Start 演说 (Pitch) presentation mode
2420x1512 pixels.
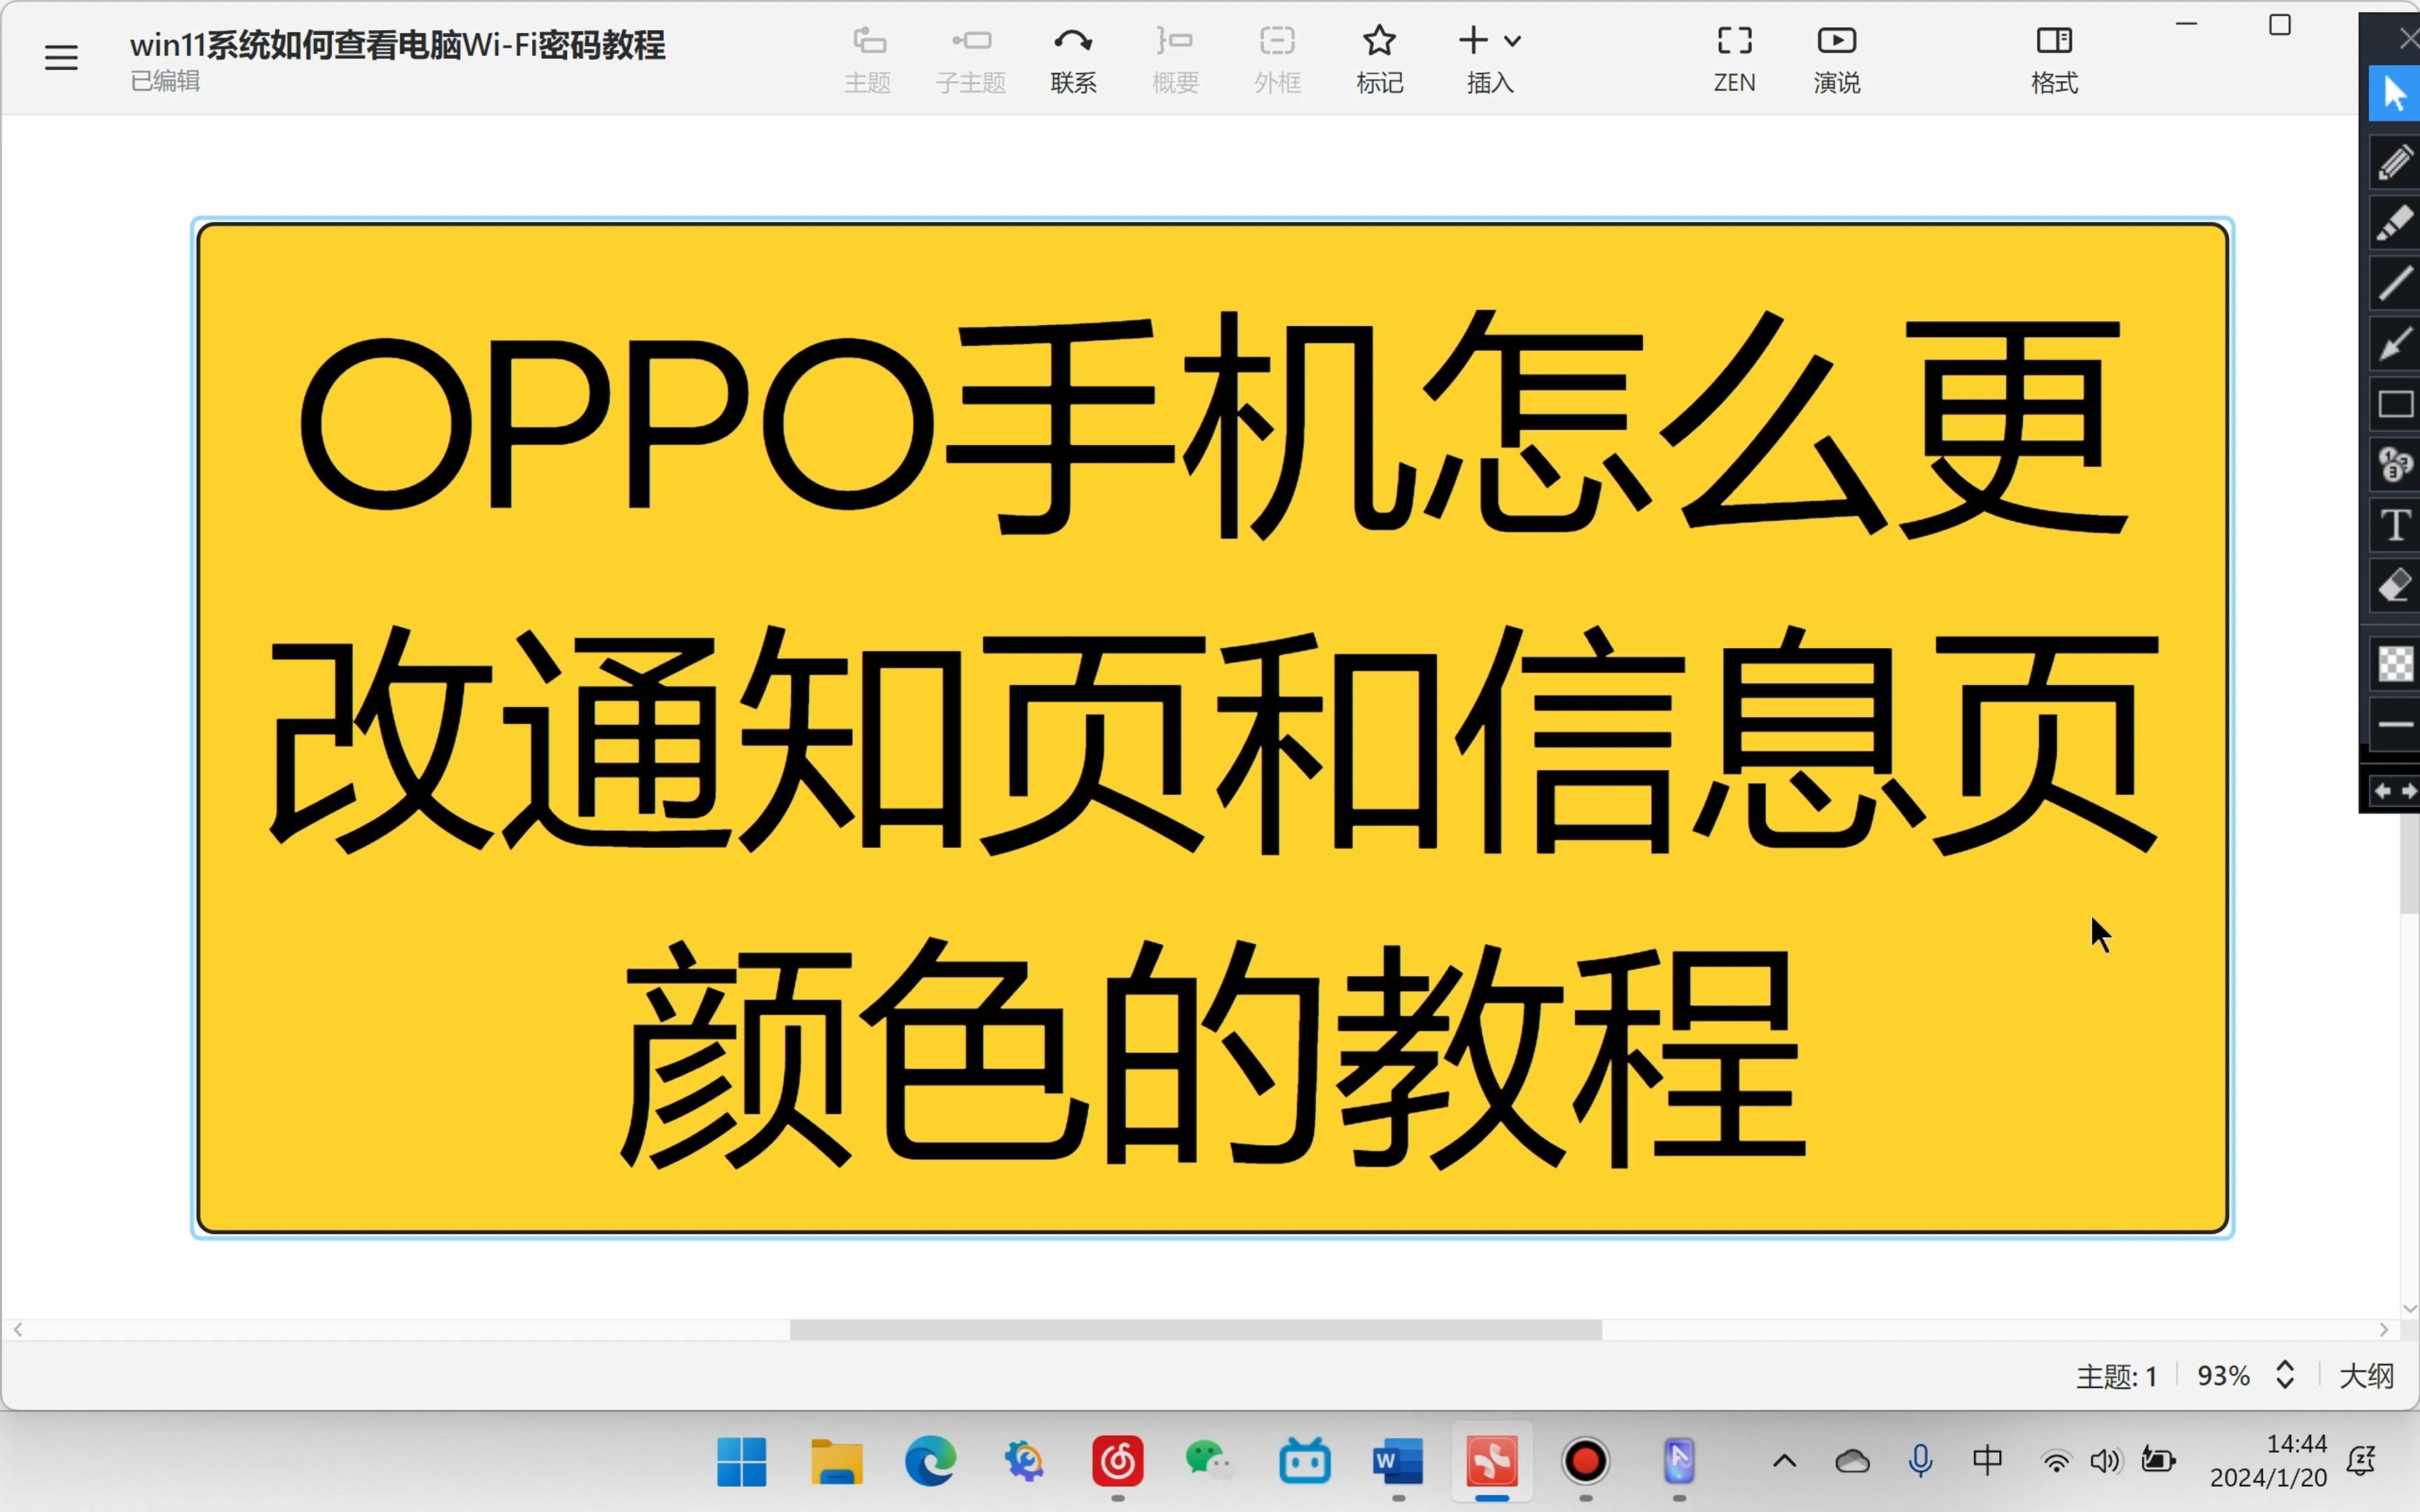(1836, 60)
